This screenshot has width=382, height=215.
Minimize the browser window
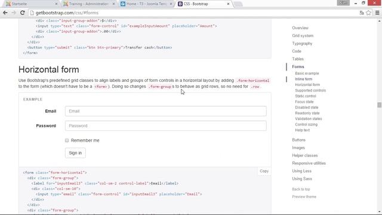point(356,3)
